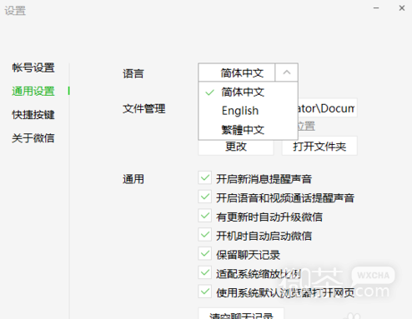Click the 通用 section label
The width and height of the screenshot is (412, 319).
pyautogui.click(x=133, y=179)
